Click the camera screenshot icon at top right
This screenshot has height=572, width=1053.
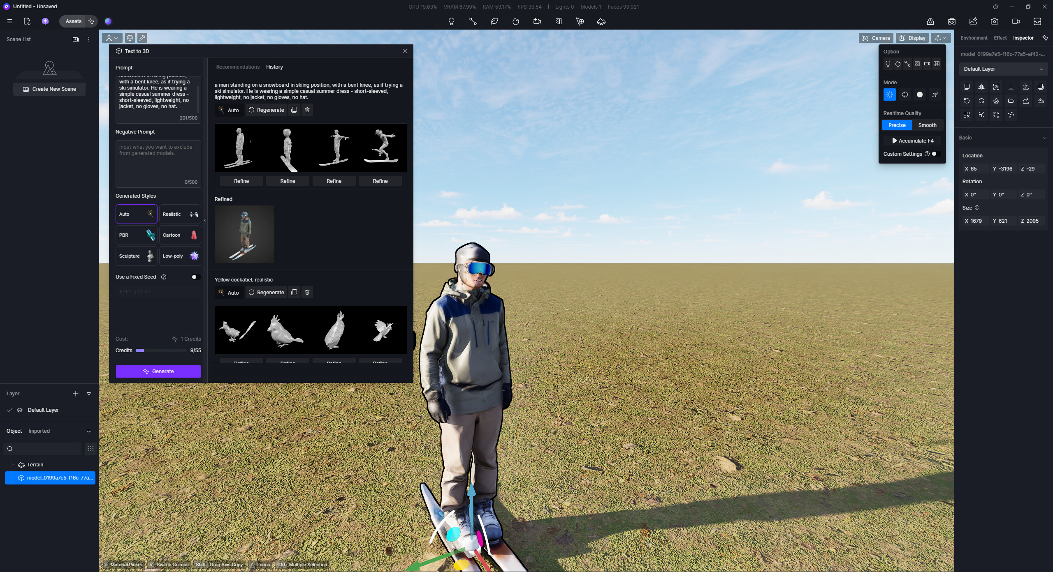(x=994, y=21)
